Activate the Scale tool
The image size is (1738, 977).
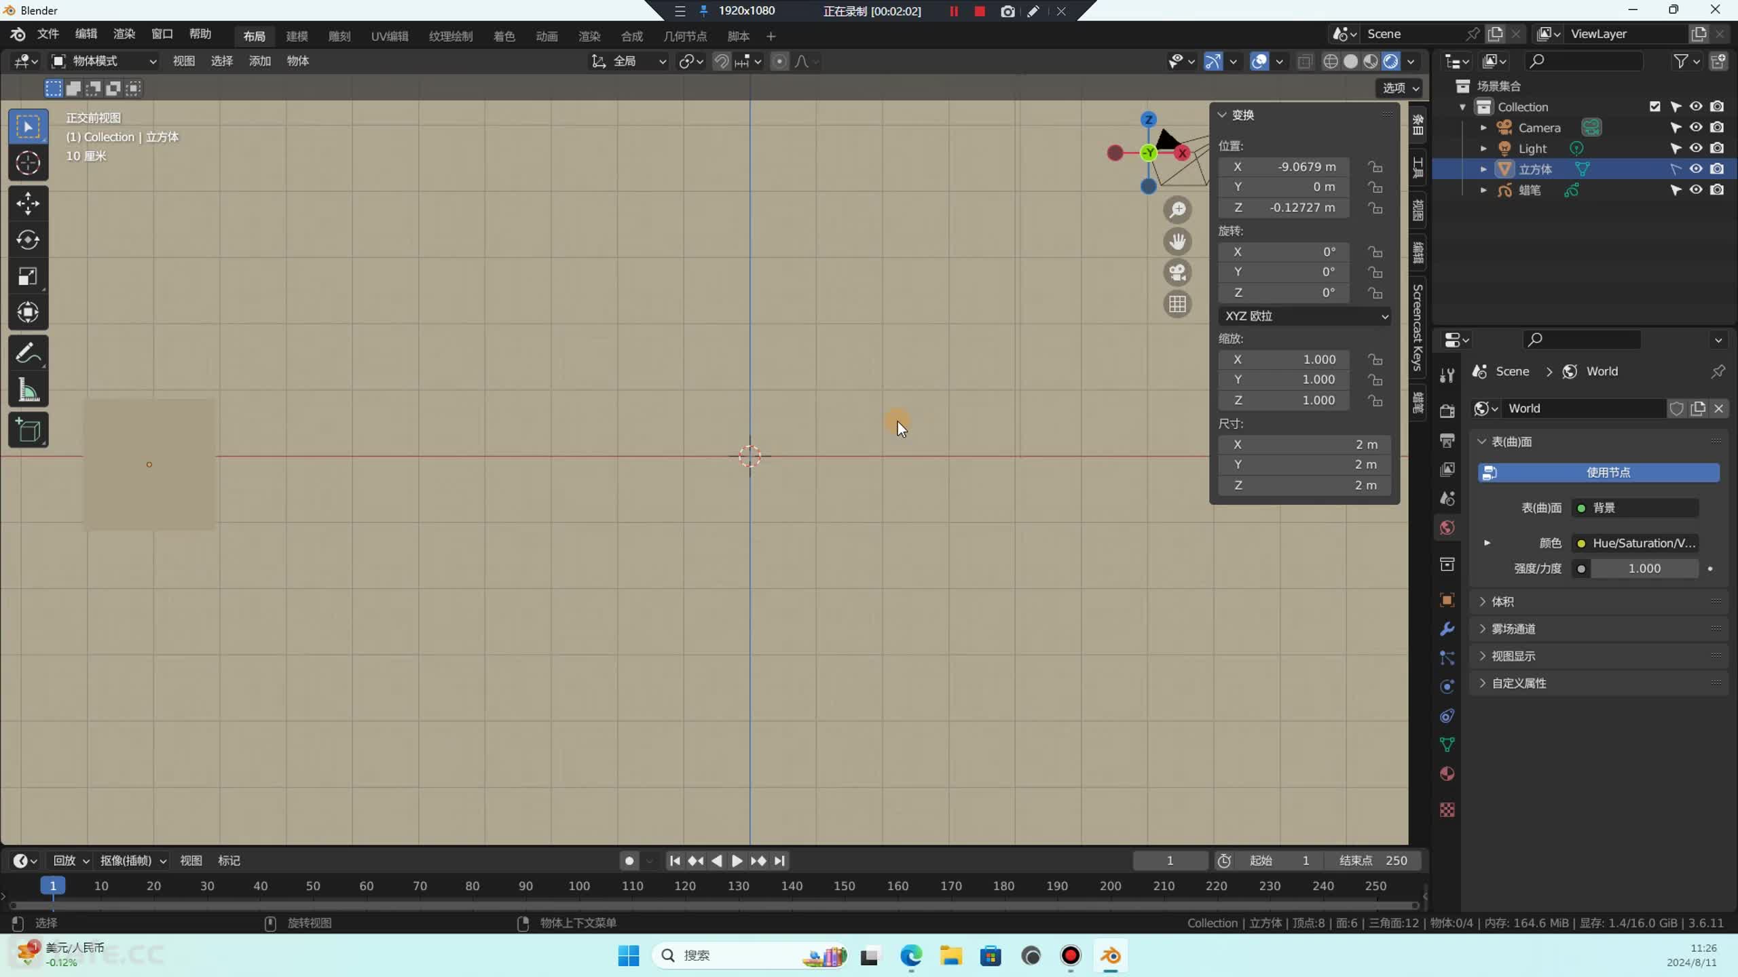click(x=28, y=276)
